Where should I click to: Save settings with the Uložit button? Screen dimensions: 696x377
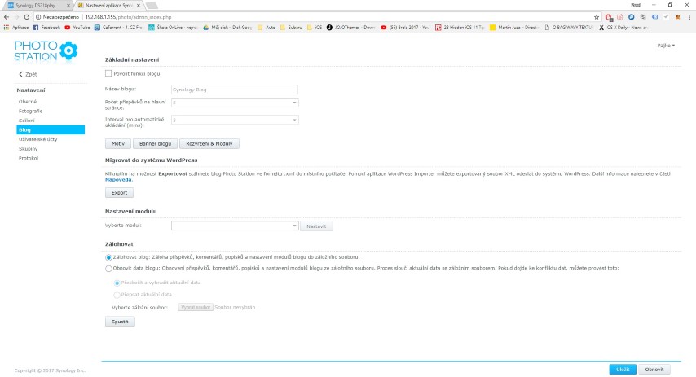[623, 370]
